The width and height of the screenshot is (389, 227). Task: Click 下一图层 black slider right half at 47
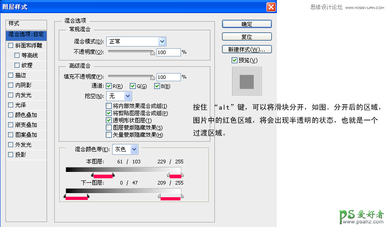[88, 196]
